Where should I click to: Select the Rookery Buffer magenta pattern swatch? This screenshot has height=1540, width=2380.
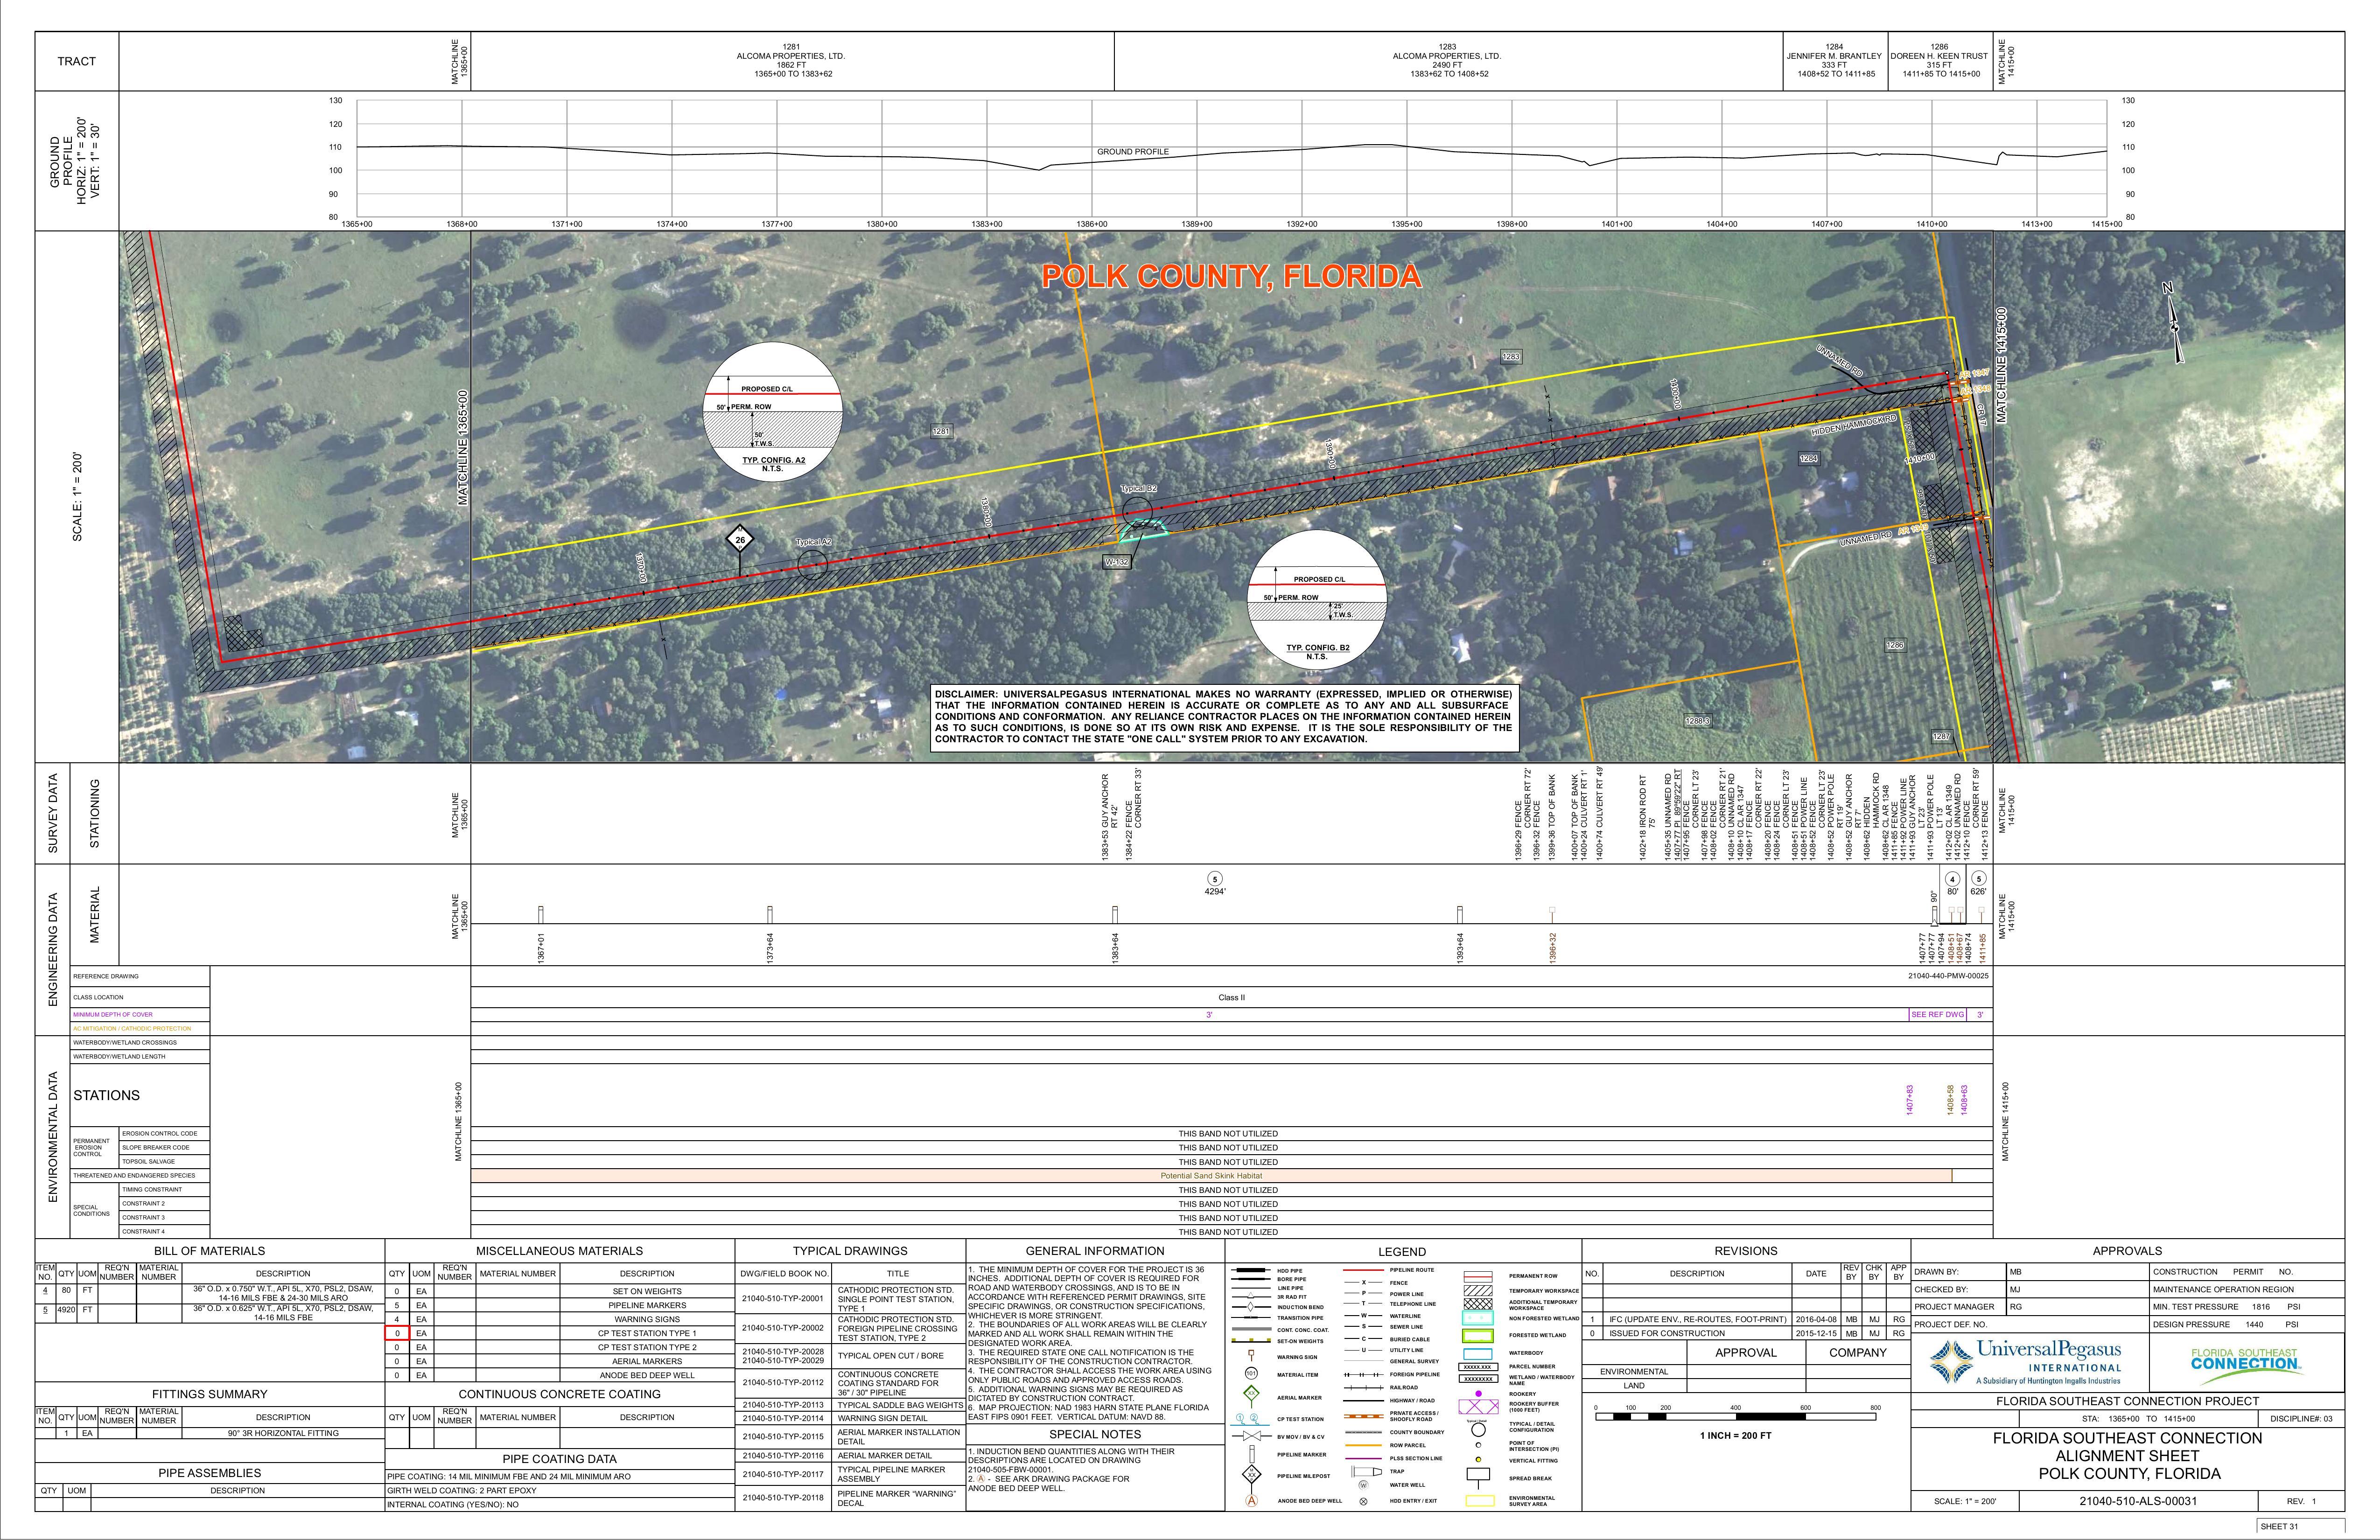point(1479,1407)
